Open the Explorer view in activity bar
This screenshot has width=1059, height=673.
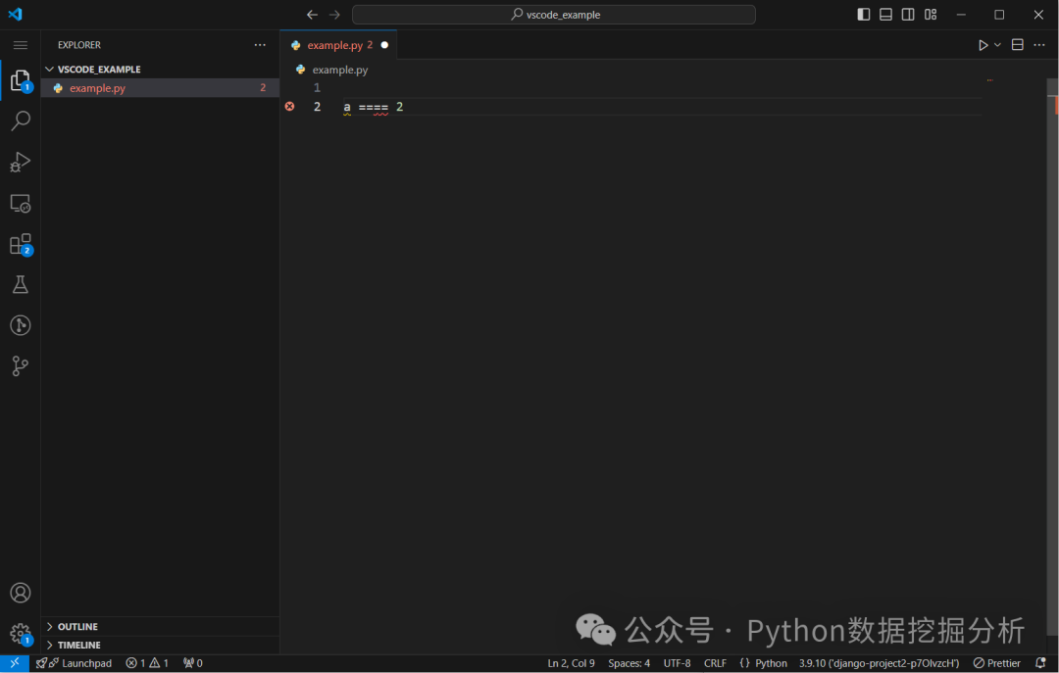[21, 80]
